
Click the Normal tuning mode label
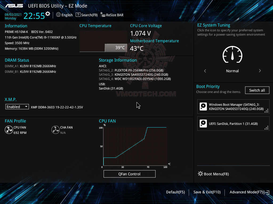tap(232, 71)
